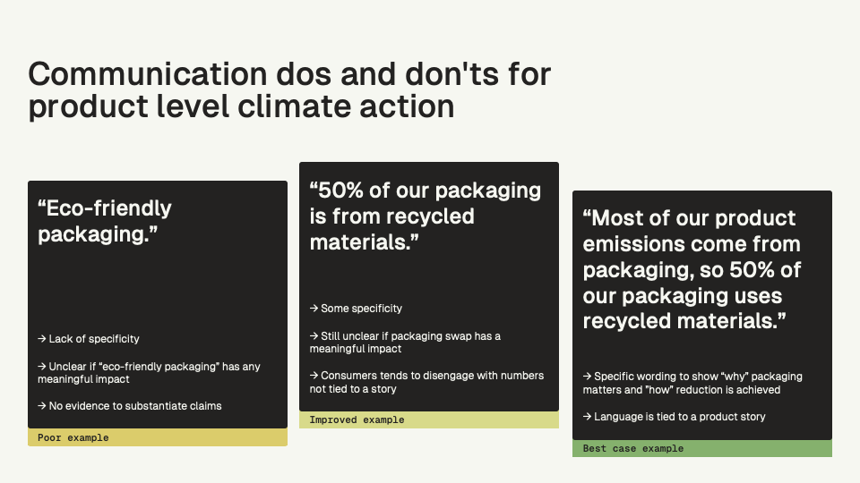Click "Language is tied to a product story"
Screen dimensions: 860x483
[x=674, y=417]
